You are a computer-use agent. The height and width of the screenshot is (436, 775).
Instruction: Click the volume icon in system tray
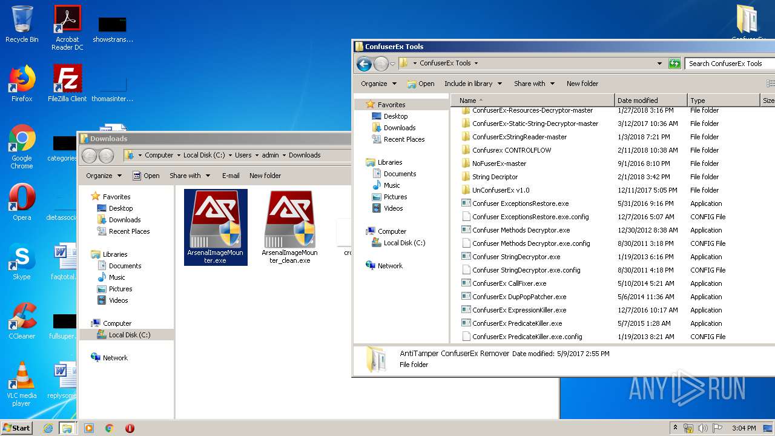coord(703,428)
